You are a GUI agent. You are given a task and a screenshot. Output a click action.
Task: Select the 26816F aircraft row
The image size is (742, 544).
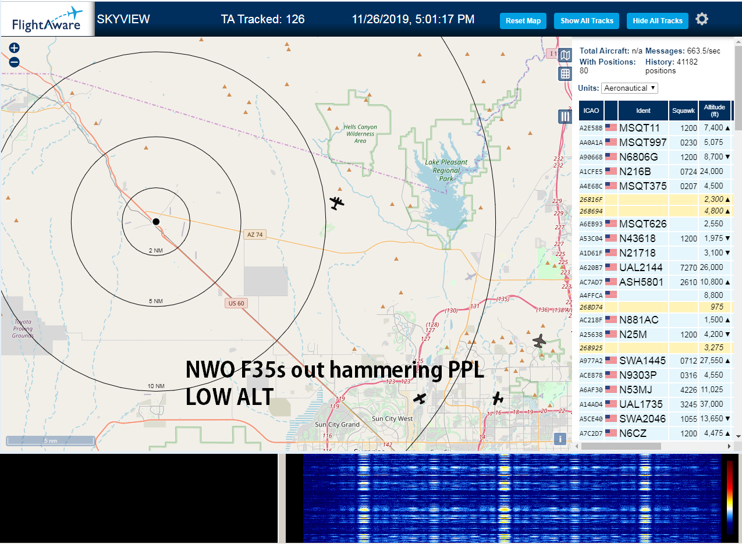(x=655, y=200)
